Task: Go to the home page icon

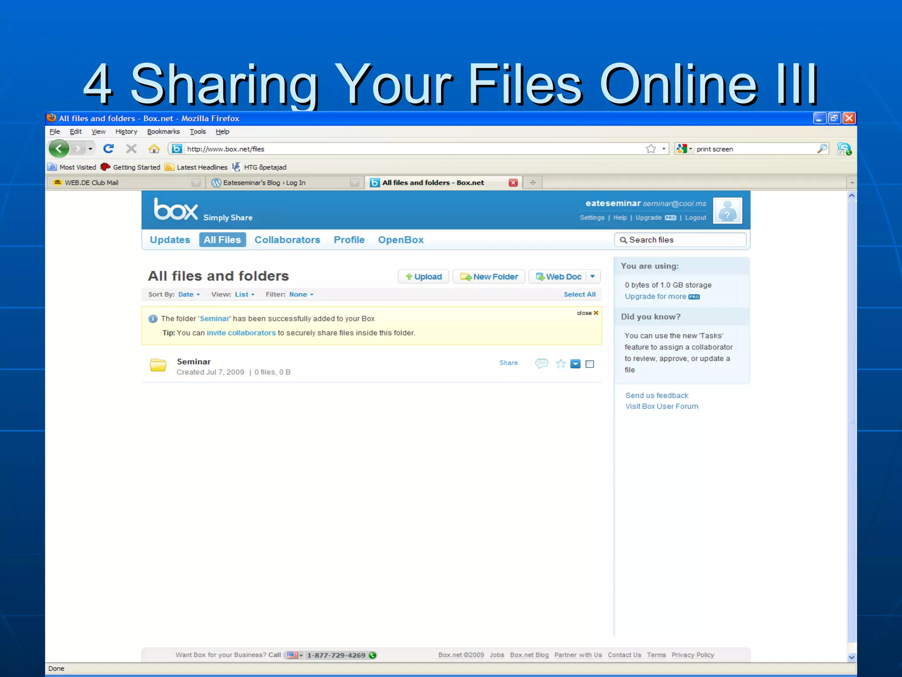Action: point(154,149)
